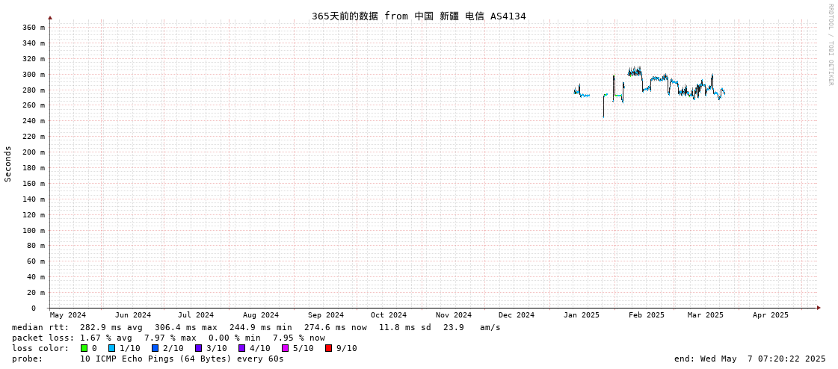Click the 'Jun 2024' x-axis label
Viewport: 838px width, 369px height.
coord(133,315)
